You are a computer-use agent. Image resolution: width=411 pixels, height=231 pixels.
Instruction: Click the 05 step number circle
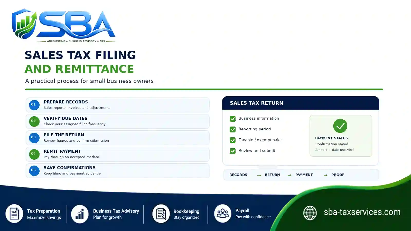point(34,170)
